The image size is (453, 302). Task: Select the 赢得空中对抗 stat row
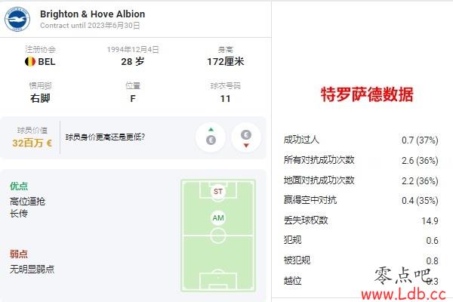361,201
